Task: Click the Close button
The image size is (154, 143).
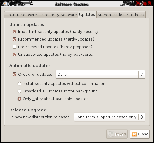Action: (140, 134)
